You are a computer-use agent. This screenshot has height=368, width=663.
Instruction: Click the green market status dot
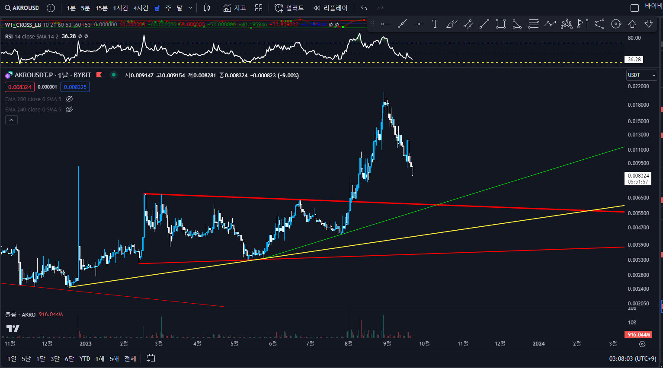[114, 75]
